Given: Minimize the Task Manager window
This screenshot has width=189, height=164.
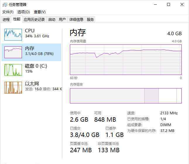Looking at the screenshot, I should tap(155, 5).
